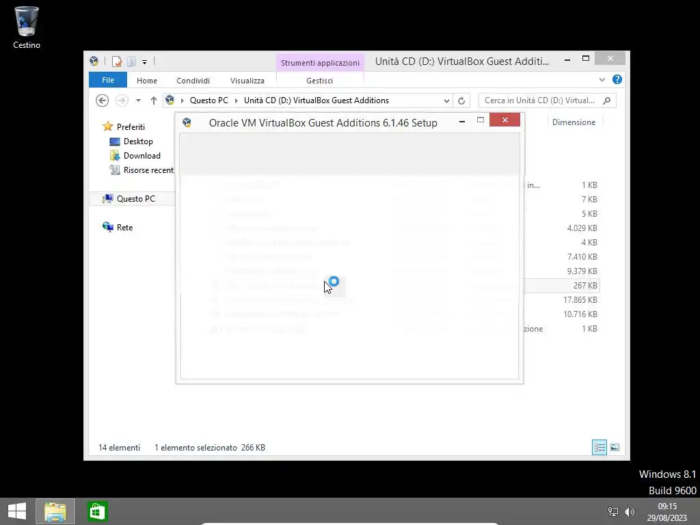The height and width of the screenshot is (525, 700).
Task: Switch to large icons view in status bar
Action: coord(615,447)
